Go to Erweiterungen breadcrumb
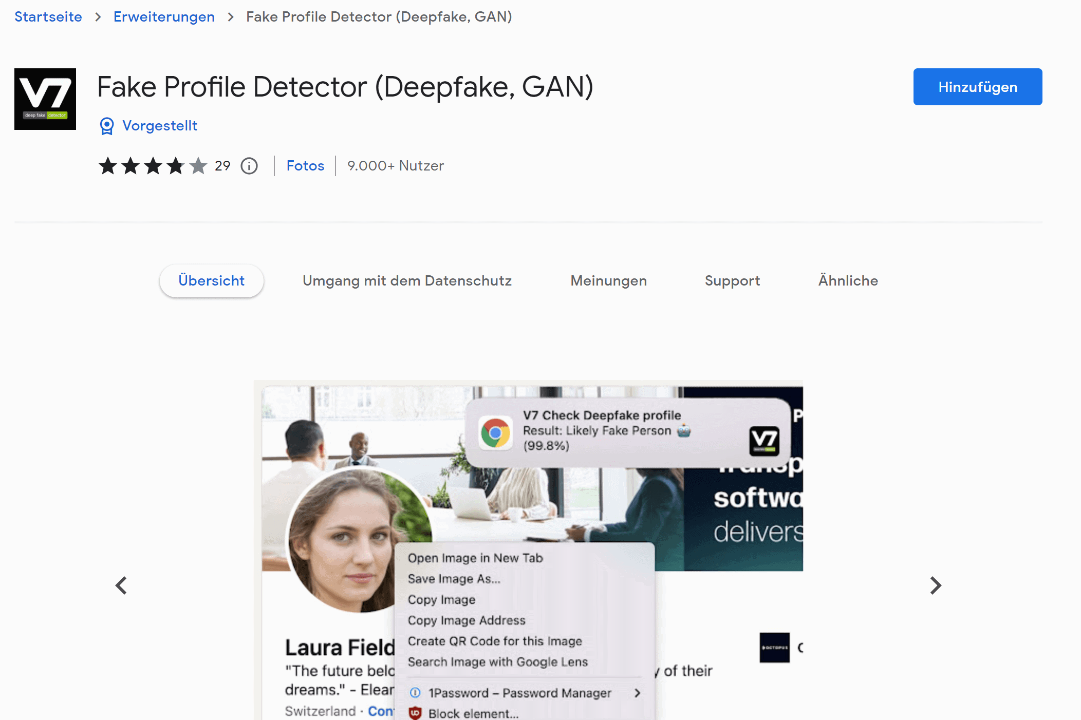Image resolution: width=1081 pixels, height=720 pixels. coord(164,16)
